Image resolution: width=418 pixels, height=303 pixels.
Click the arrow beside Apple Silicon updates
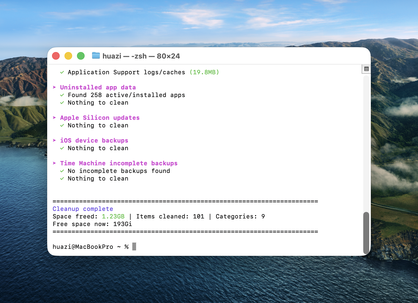(54, 118)
